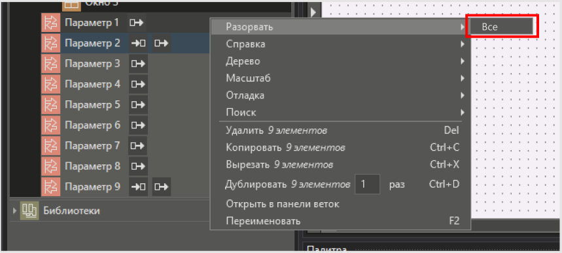Open the Масштаб submenu
Screen dimensions: 562x253
coord(340,78)
